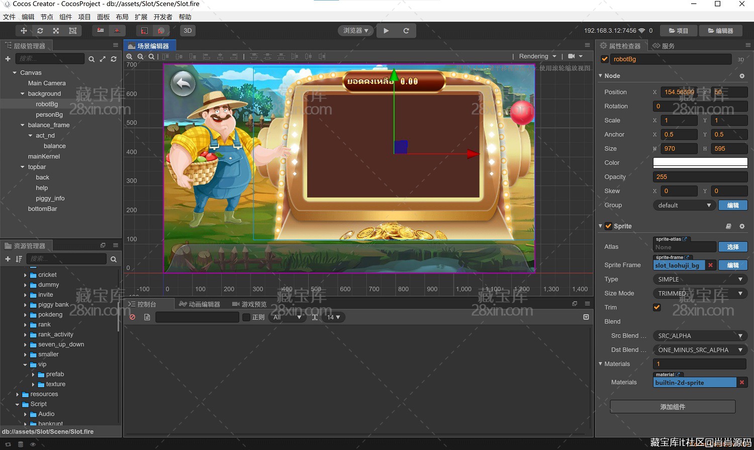Enable the 正则 regex checkbox
Viewport: 754px width, 450px height.
pos(246,317)
